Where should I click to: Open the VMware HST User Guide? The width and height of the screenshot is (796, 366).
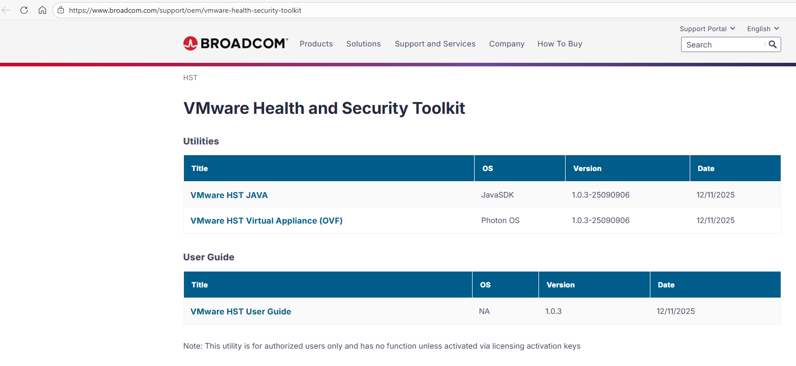[x=241, y=311]
